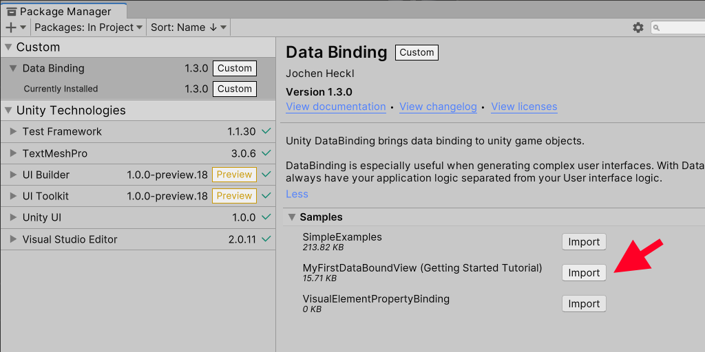Expand the Test Framework package row
The image size is (705, 352).
[x=14, y=131]
